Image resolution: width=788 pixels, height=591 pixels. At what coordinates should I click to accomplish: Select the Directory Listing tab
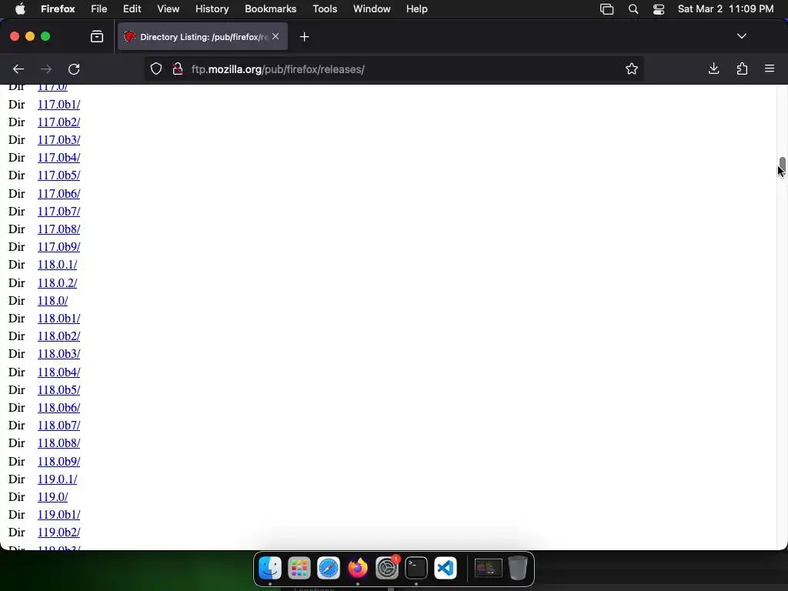coord(202,37)
